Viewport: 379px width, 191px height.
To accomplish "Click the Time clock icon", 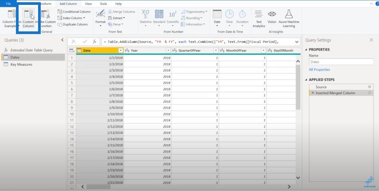I will coord(229,14).
